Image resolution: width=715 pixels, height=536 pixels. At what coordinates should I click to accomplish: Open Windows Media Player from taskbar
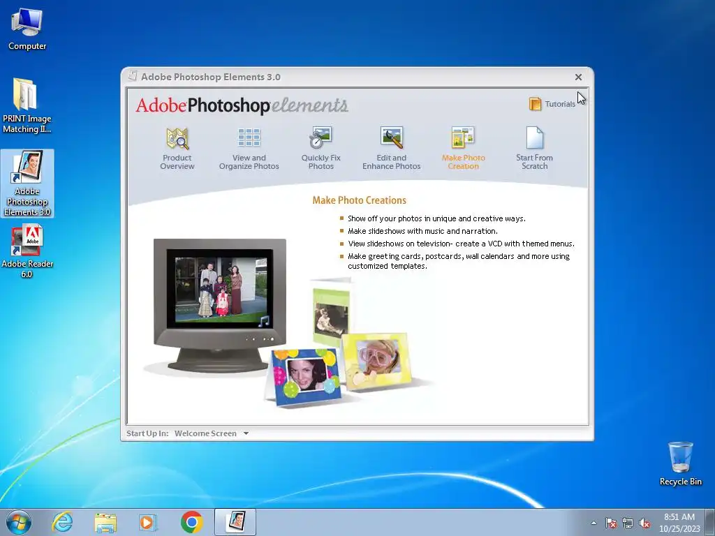pyautogui.click(x=148, y=522)
